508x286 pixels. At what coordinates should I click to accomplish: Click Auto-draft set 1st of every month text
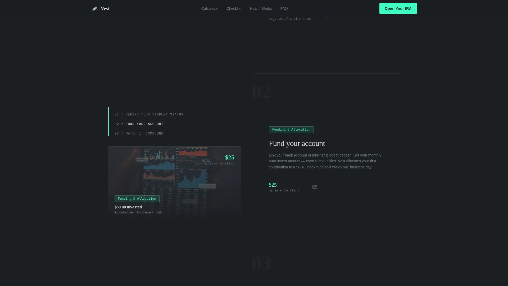pos(138,212)
